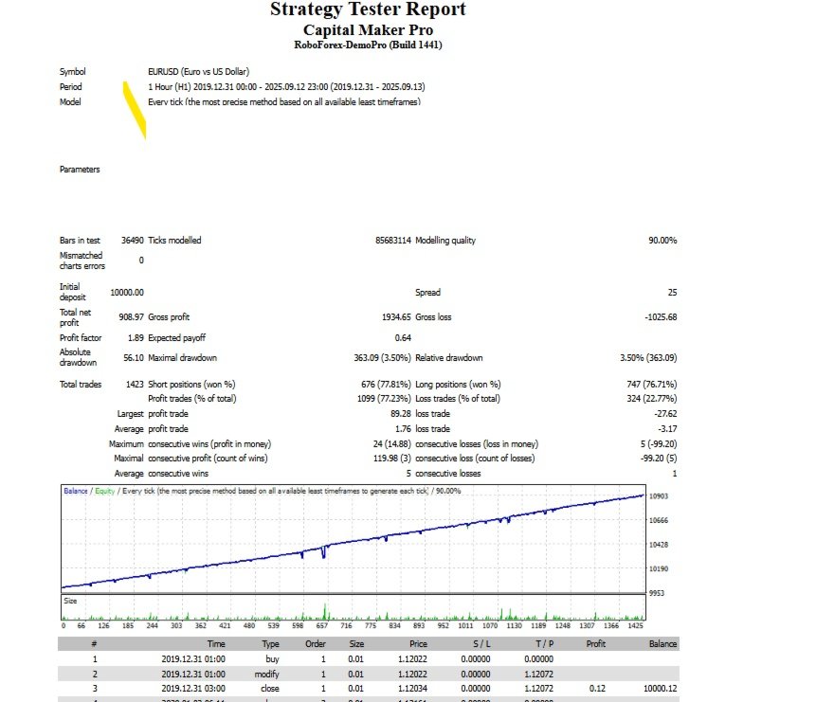816x702 pixels.
Task: Click the "Mismatched charts errors" label
Action: (82, 261)
